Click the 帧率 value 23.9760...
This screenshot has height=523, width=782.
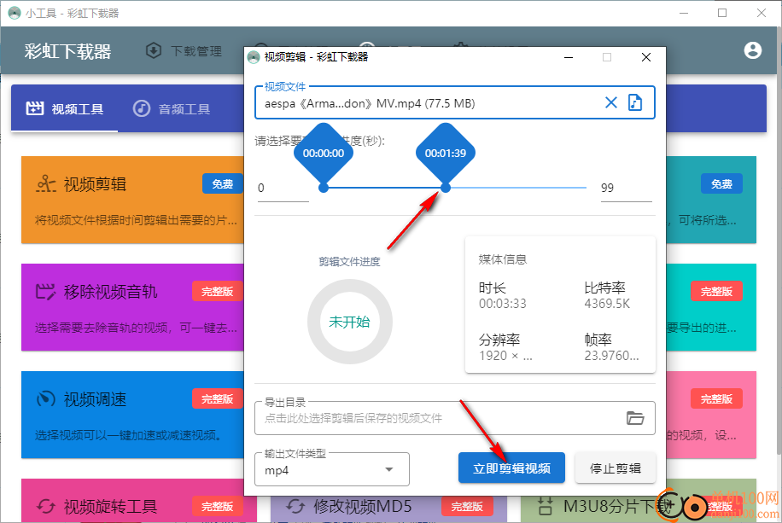pos(611,356)
